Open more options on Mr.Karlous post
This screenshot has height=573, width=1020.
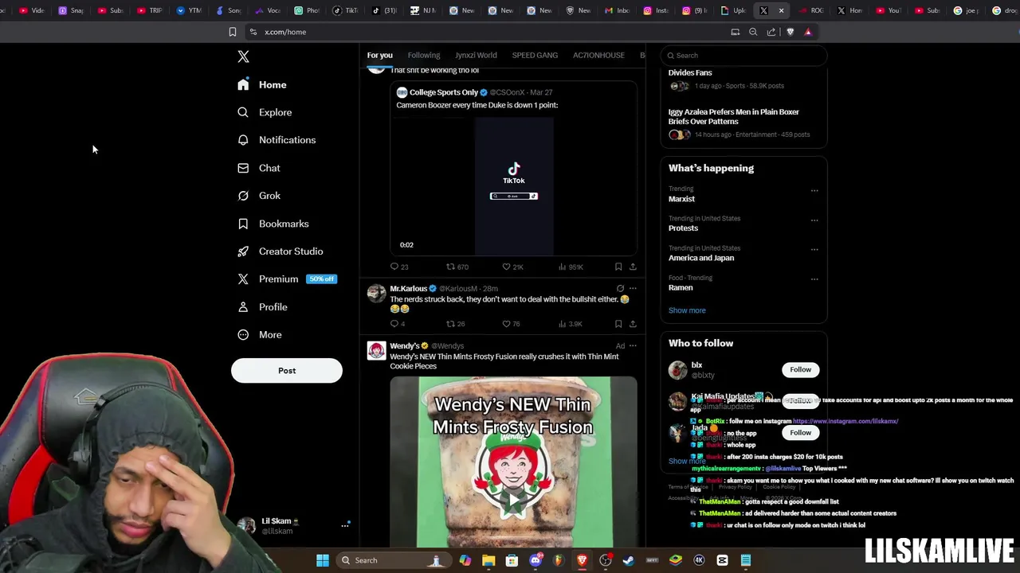633,288
